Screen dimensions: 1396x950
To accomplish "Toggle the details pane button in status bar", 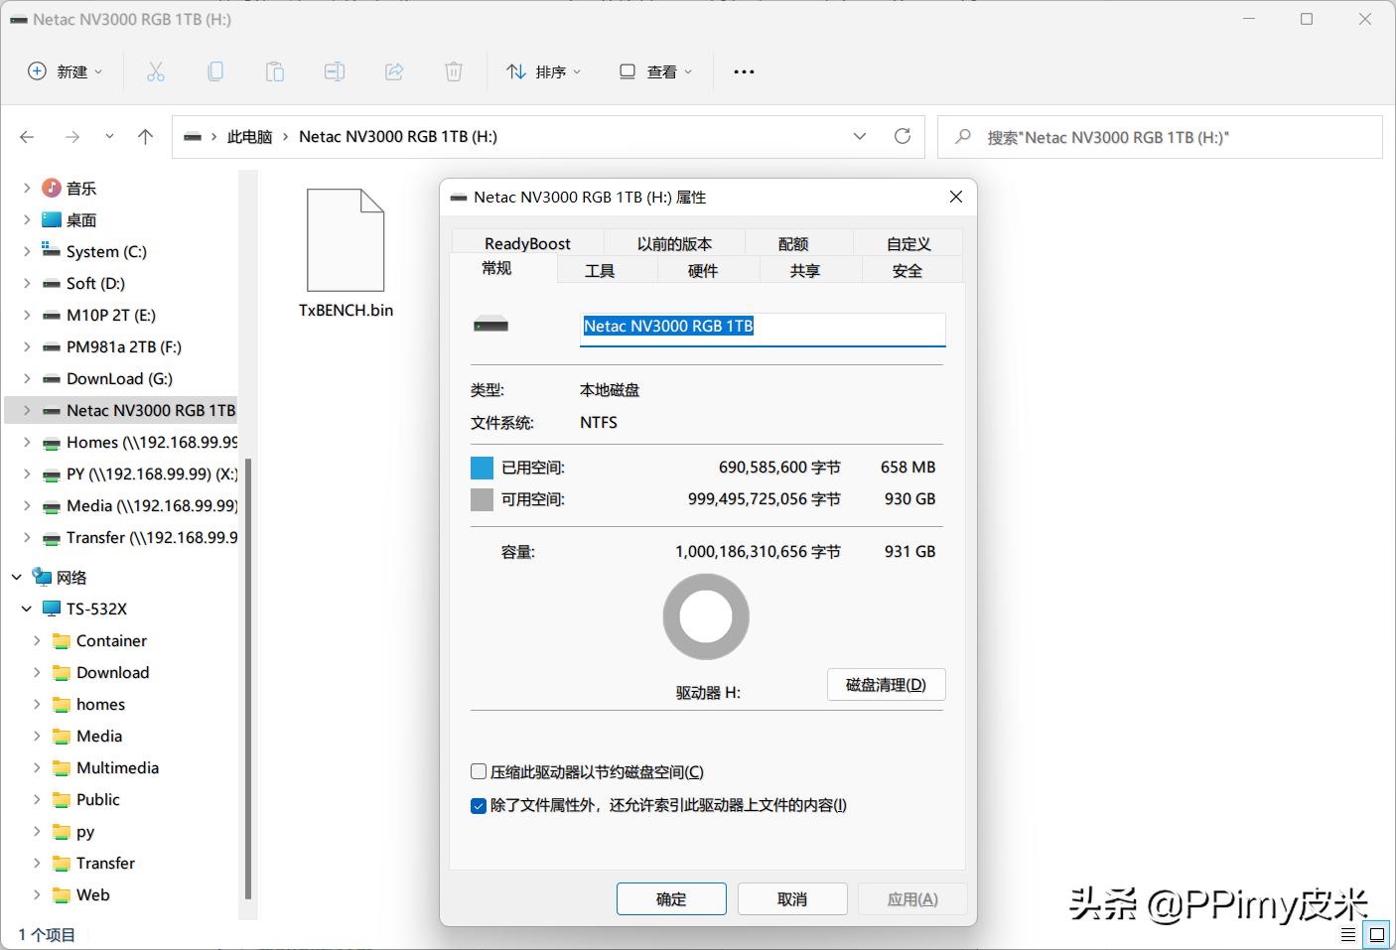I will (1348, 934).
